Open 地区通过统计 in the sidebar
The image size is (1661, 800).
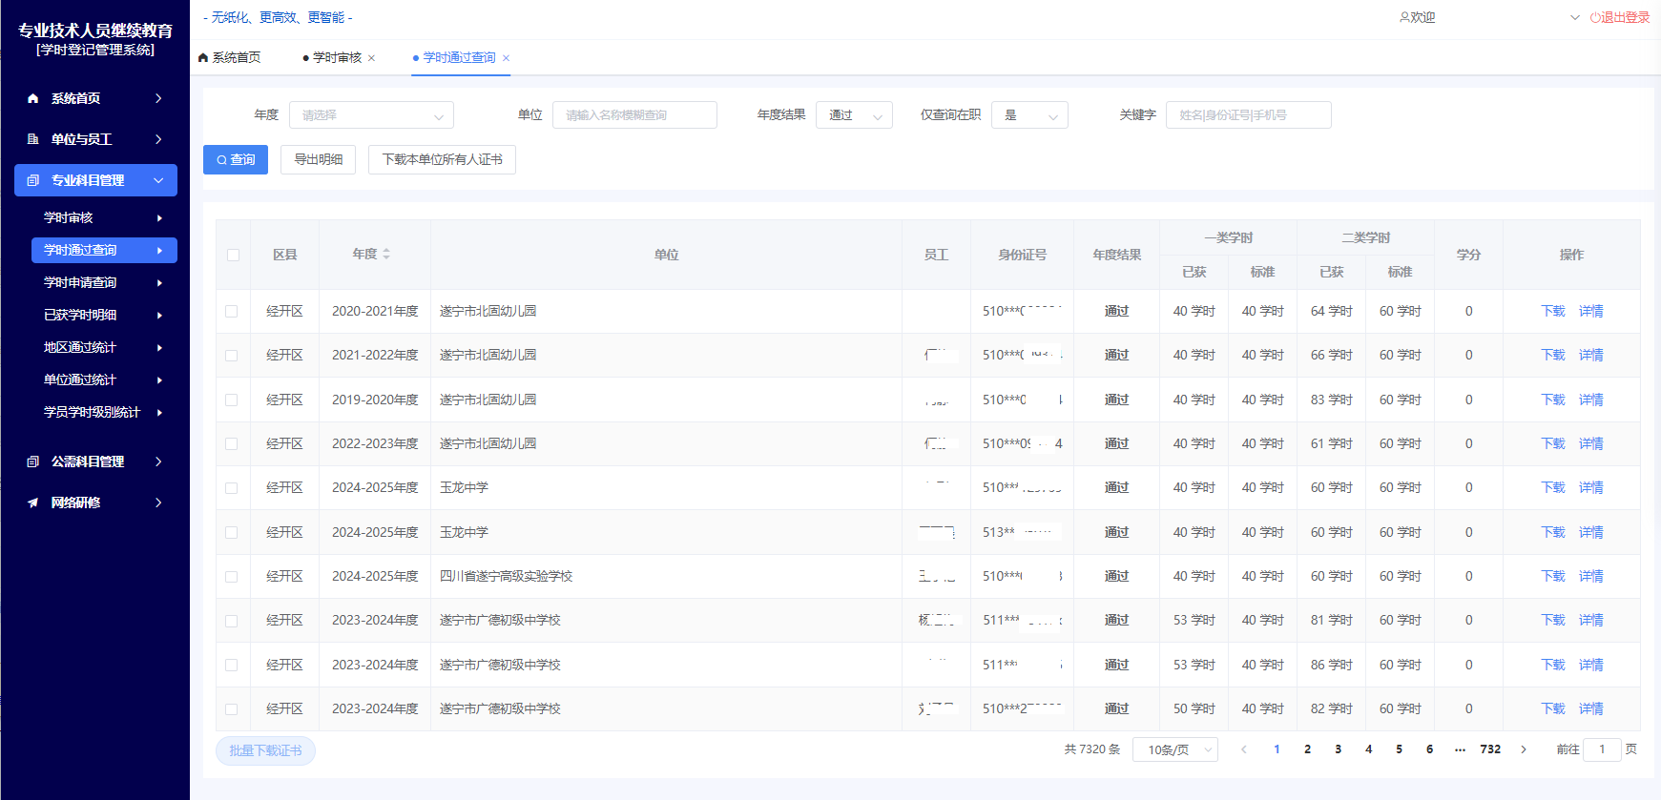pyautogui.click(x=104, y=347)
